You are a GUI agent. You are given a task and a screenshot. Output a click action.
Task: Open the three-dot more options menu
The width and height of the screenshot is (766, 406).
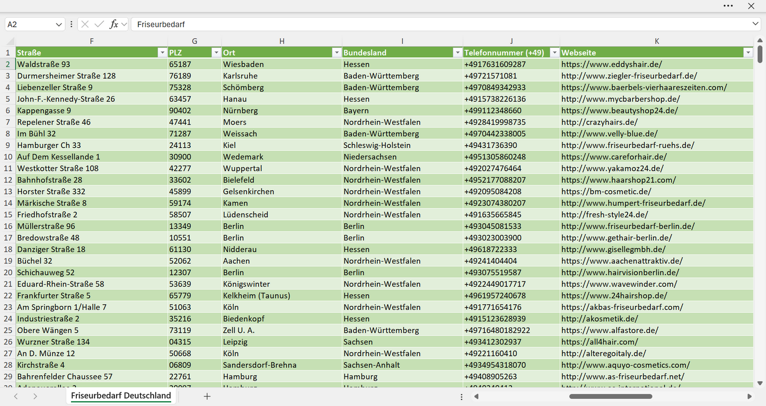coord(728,6)
